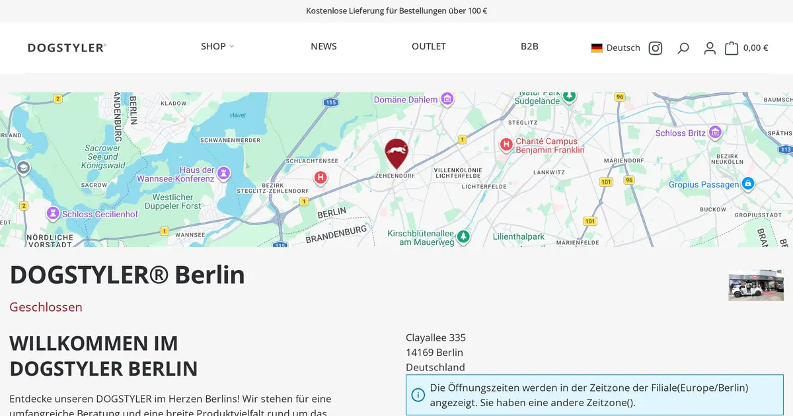Click the 'DOGSTYLER® Berlin' heading

(127, 275)
